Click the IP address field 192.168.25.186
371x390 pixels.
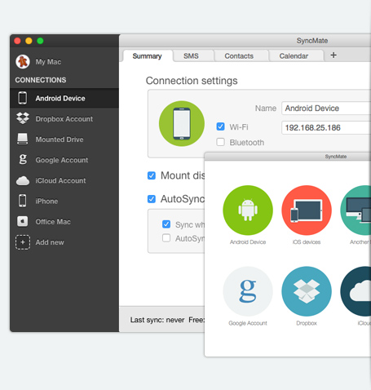(326, 127)
